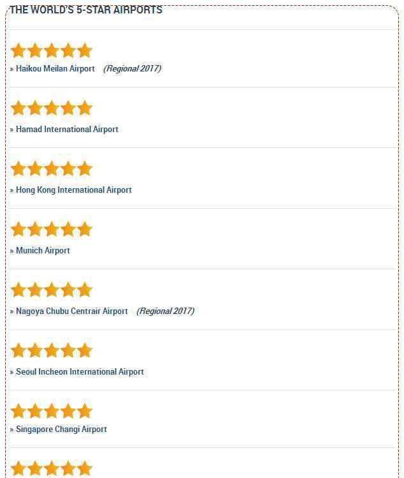Open the Munich Airport link
Viewport: 404px width, 478px height.
coord(43,251)
